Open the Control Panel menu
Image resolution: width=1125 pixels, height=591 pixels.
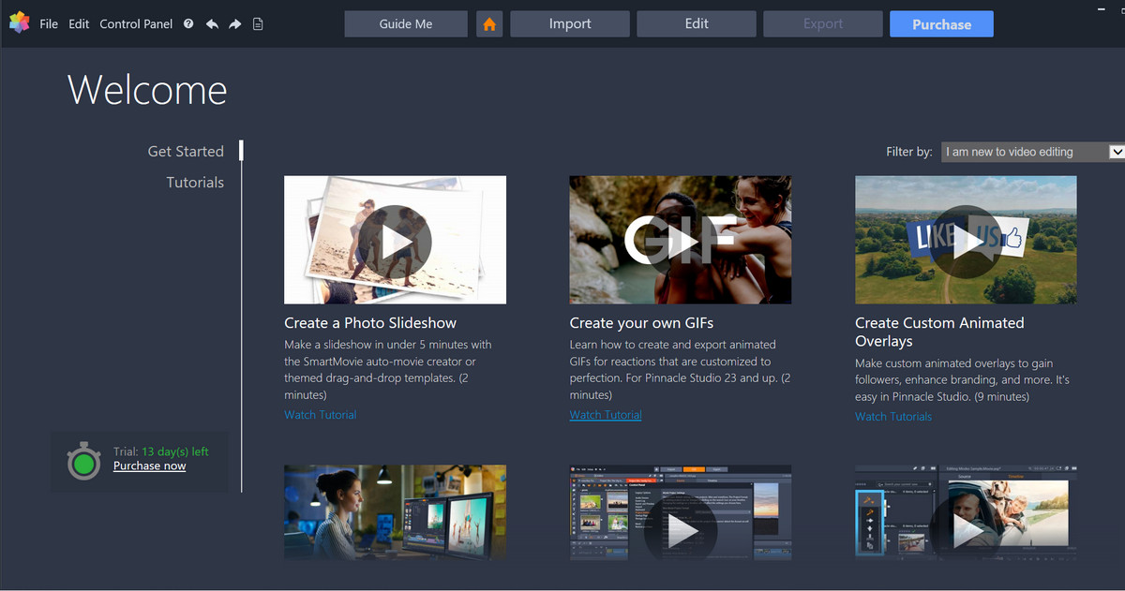tap(136, 23)
